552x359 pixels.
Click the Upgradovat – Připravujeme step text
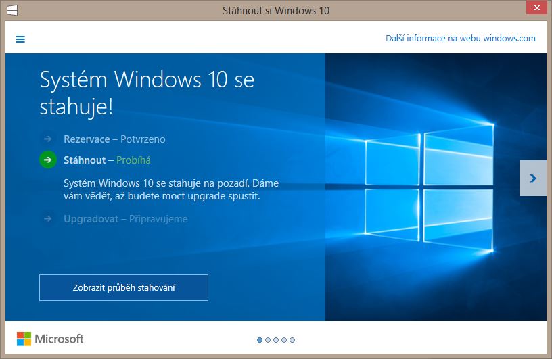click(x=126, y=219)
